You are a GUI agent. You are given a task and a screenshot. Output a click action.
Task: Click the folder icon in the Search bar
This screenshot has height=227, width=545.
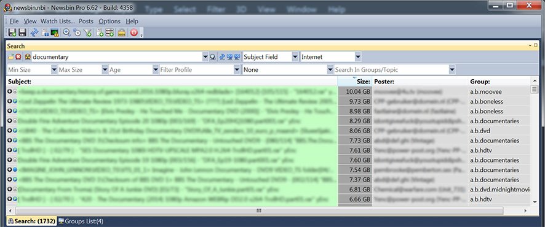[x=11, y=57]
